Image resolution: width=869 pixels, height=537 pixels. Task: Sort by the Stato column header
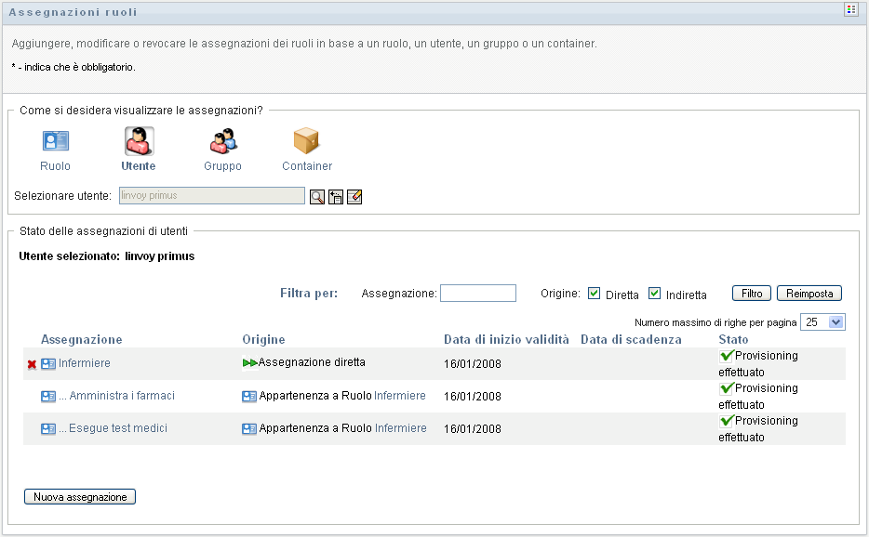[733, 340]
